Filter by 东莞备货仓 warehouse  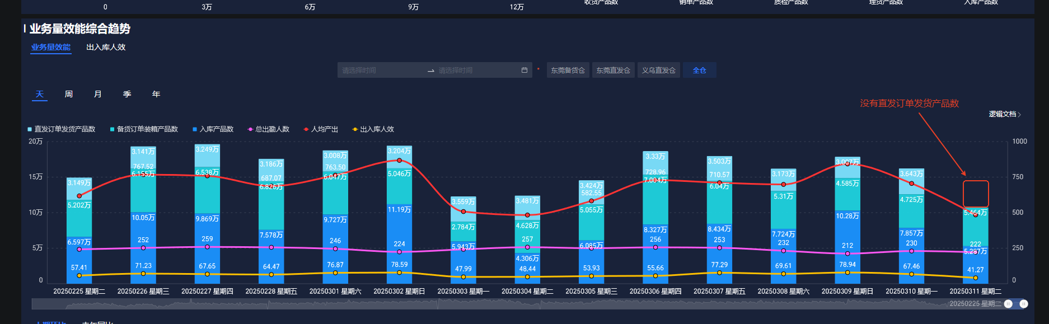tap(568, 71)
